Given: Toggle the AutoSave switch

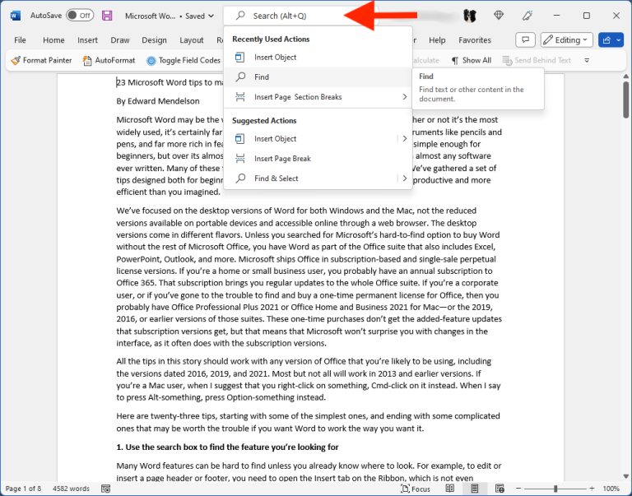Looking at the screenshot, I should click(x=80, y=16).
